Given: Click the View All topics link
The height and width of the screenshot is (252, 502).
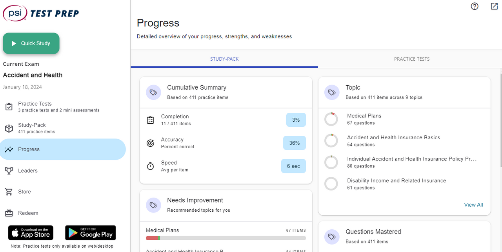Looking at the screenshot, I should pyautogui.click(x=473, y=205).
